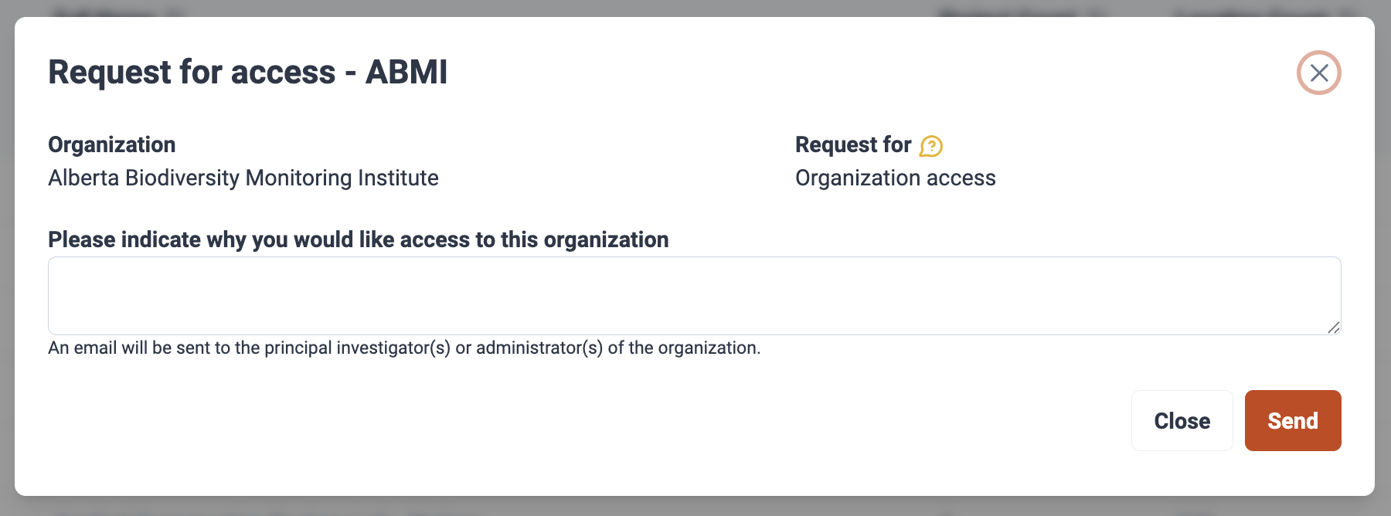Click the 'Request for access - ABMI' heading
1391x516 pixels.
(x=247, y=73)
